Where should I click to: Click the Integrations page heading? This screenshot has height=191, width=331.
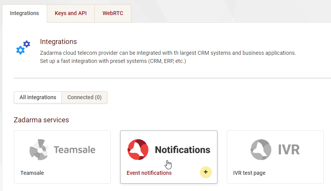[58, 42]
